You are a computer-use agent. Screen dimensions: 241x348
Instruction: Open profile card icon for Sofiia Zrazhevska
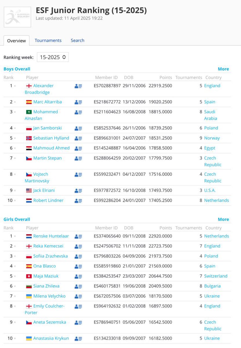tap(78, 256)
